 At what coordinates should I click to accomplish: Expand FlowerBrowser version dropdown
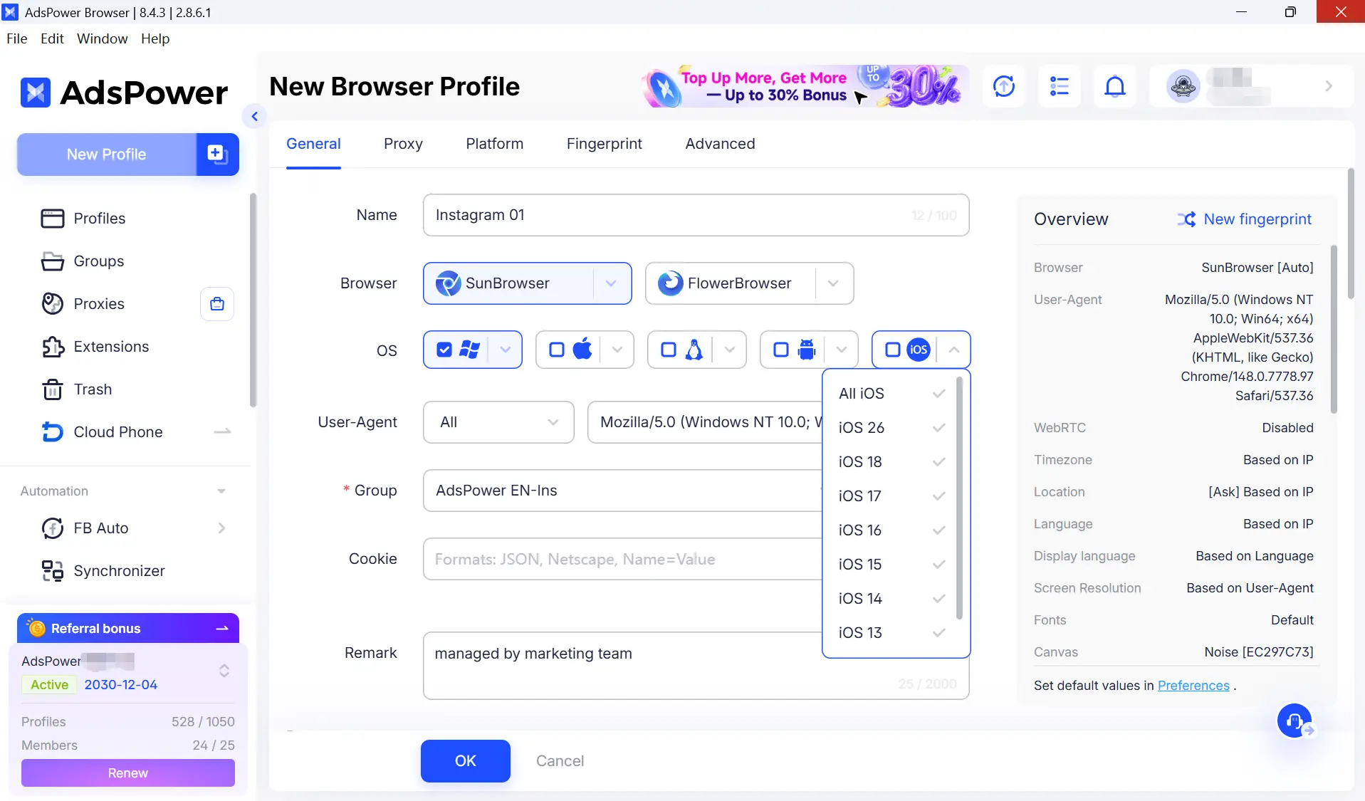(833, 283)
